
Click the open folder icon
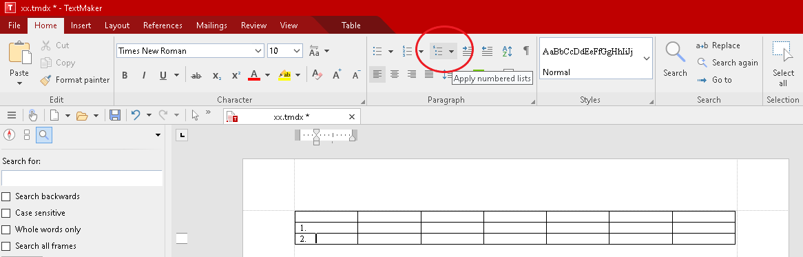(82, 115)
